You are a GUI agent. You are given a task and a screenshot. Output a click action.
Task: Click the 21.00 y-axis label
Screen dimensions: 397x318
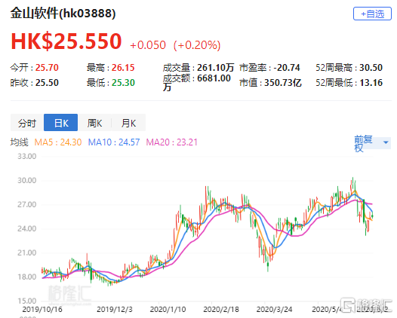point(27,252)
